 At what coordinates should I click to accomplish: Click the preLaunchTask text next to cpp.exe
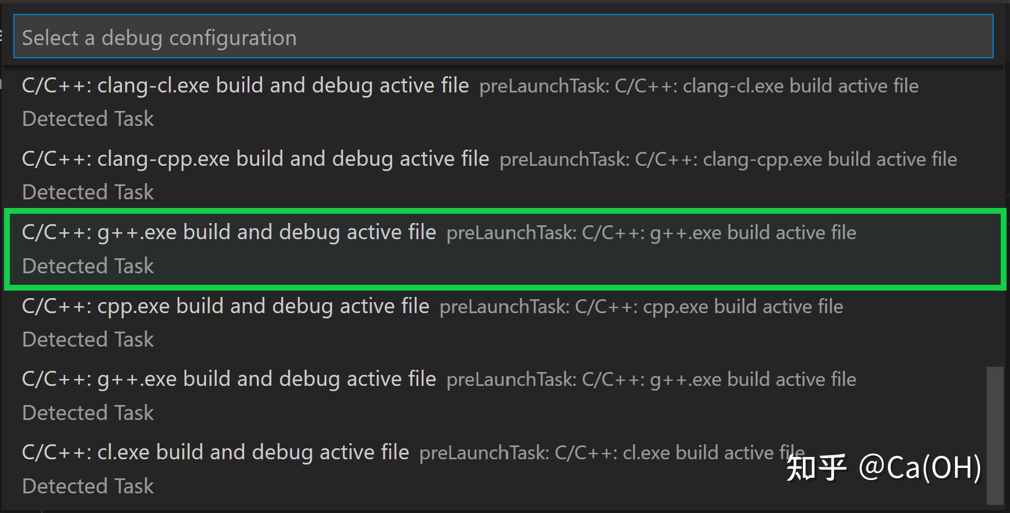pyautogui.click(x=641, y=306)
